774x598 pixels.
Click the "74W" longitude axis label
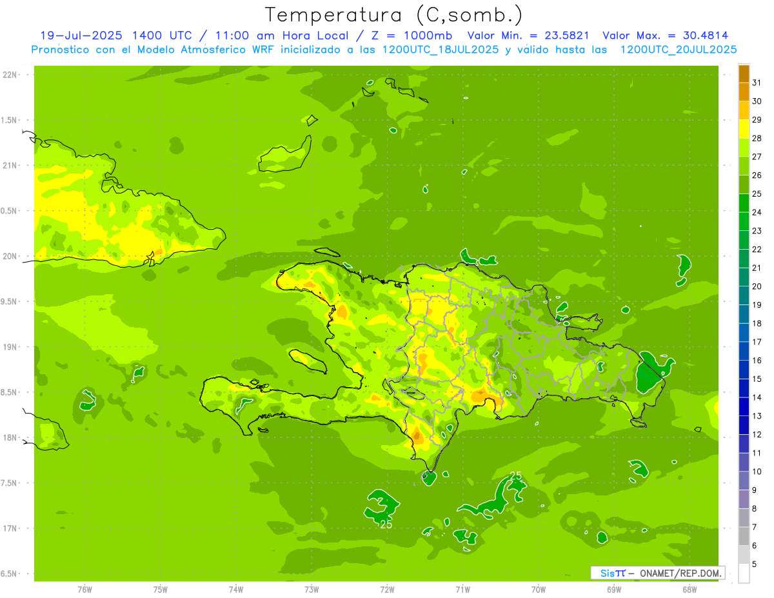[236, 590]
